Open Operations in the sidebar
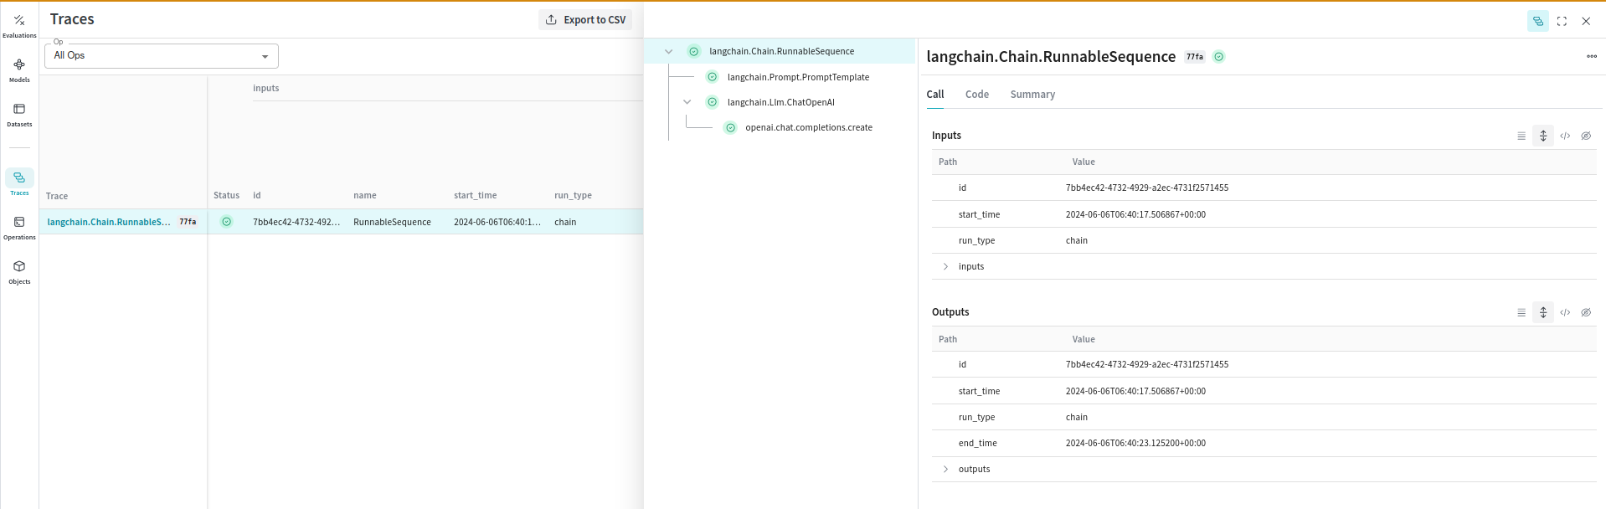 (x=19, y=228)
